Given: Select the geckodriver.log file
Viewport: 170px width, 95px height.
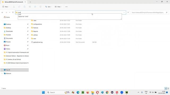Looking at the screenshot, I should pyautogui.click(x=37, y=42).
